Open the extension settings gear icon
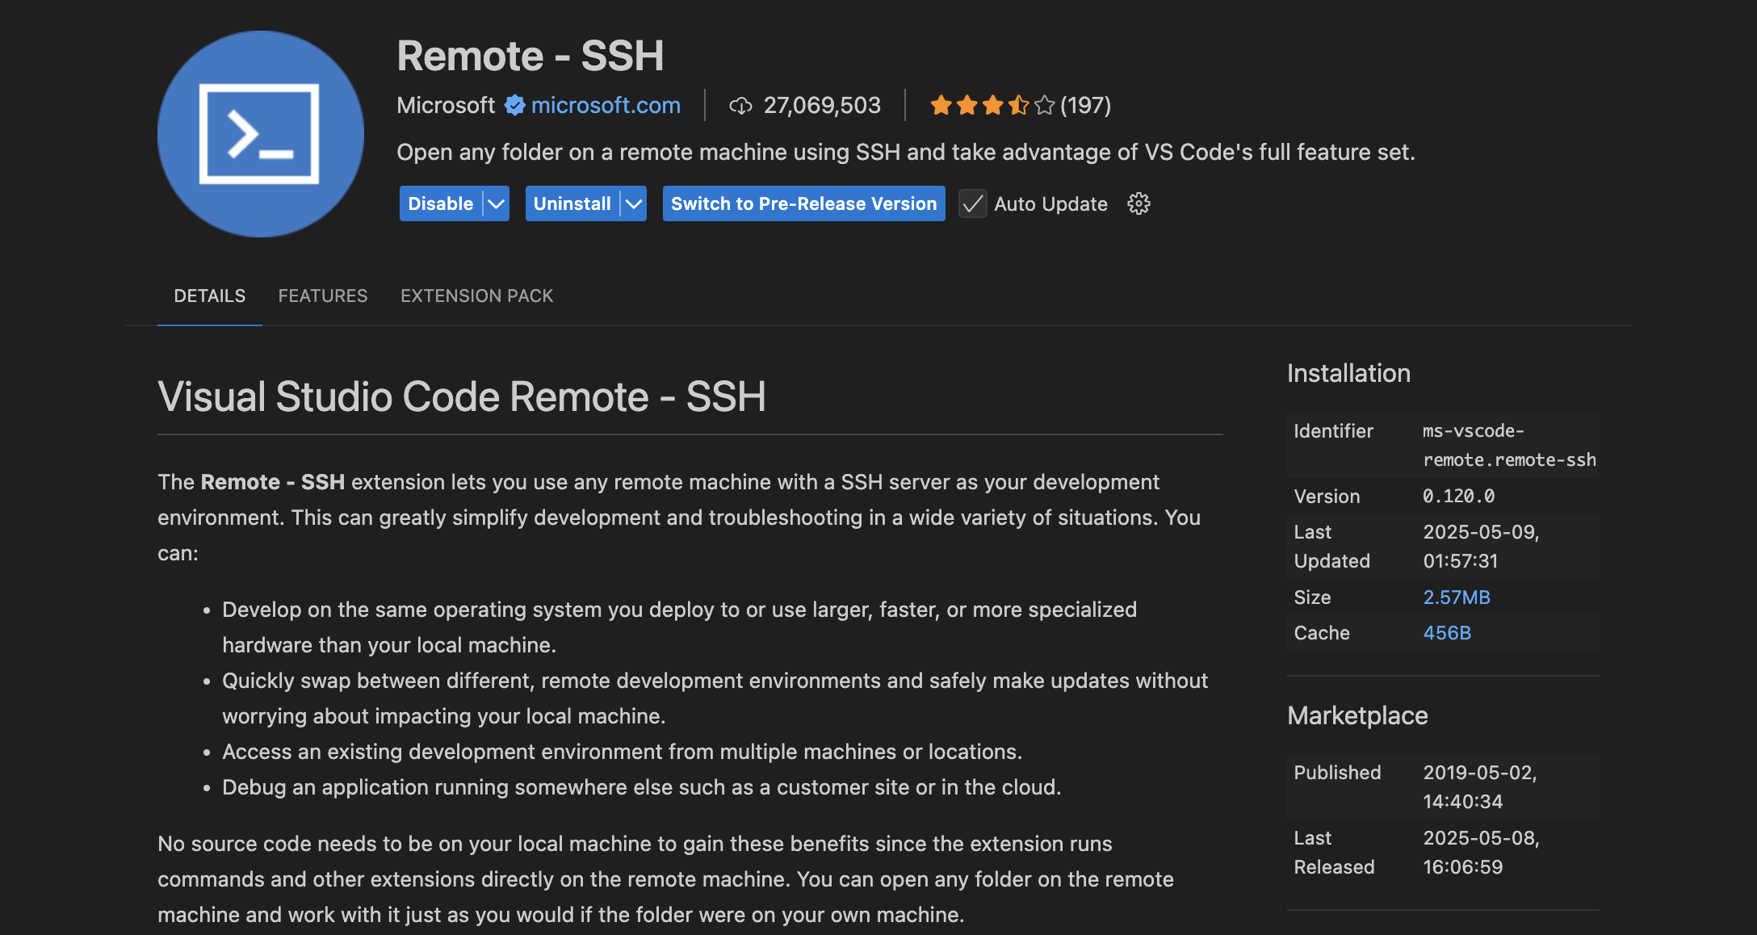The image size is (1757, 935). click(x=1138, y=203)
